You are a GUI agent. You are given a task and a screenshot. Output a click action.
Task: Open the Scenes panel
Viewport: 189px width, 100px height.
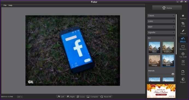[183, 17]
